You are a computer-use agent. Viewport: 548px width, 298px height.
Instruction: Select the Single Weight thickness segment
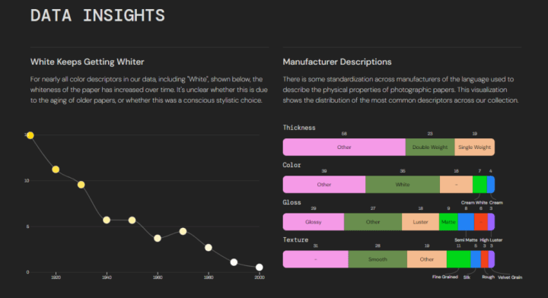click(475, 147)
